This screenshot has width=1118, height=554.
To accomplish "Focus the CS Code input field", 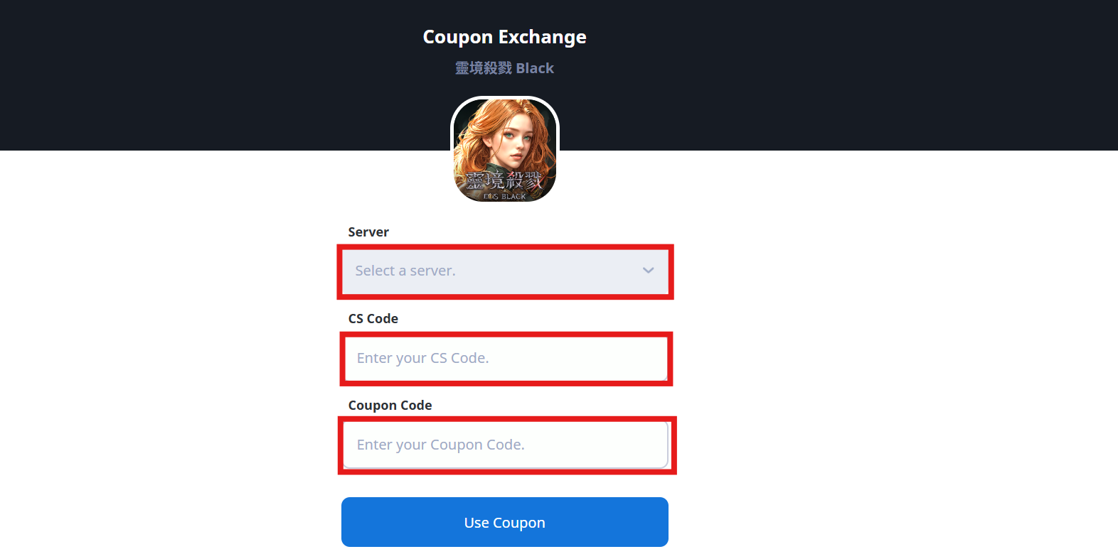I will tap(505, 358).
